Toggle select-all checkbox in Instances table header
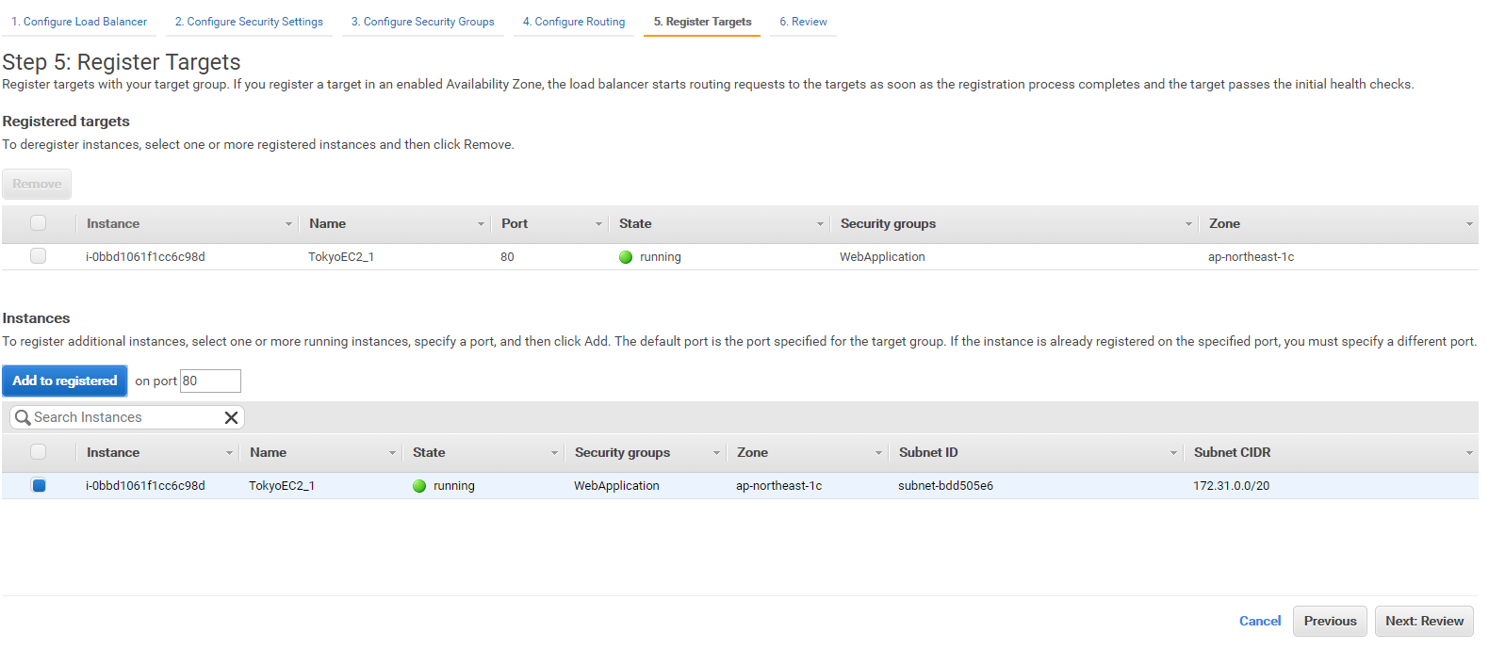 39,452
